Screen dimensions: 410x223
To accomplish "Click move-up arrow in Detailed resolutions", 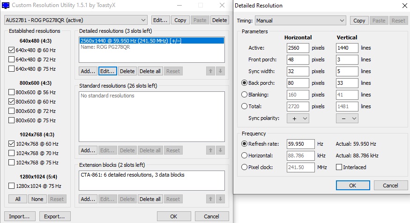I will click(211, 71).
